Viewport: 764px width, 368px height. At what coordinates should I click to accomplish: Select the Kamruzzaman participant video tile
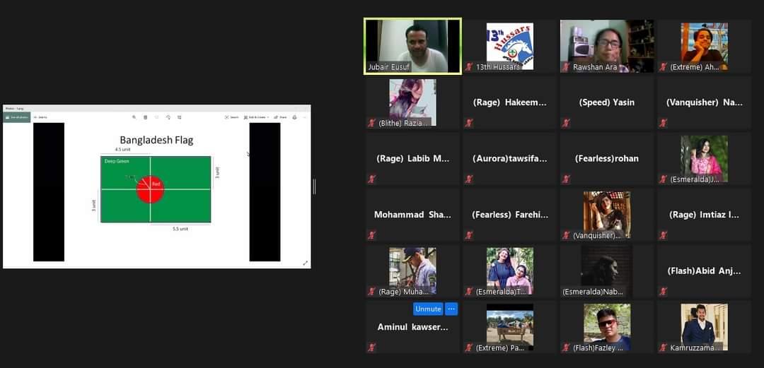(704, 327)
